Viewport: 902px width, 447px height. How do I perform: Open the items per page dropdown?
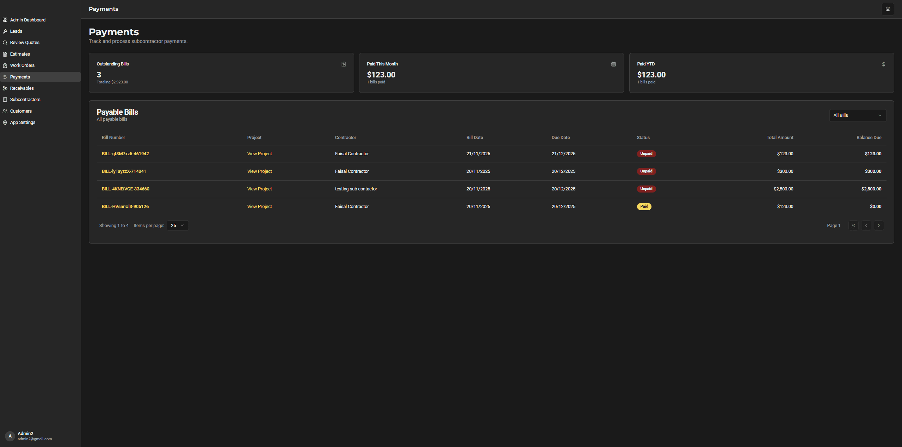click(178, 226)
